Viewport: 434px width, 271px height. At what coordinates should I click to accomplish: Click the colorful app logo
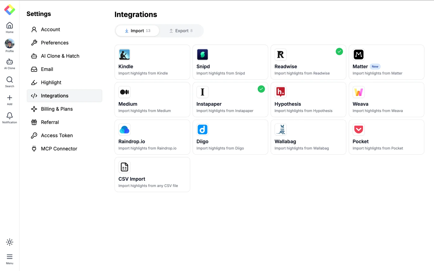pyautogui.click(x=9, y=10)
